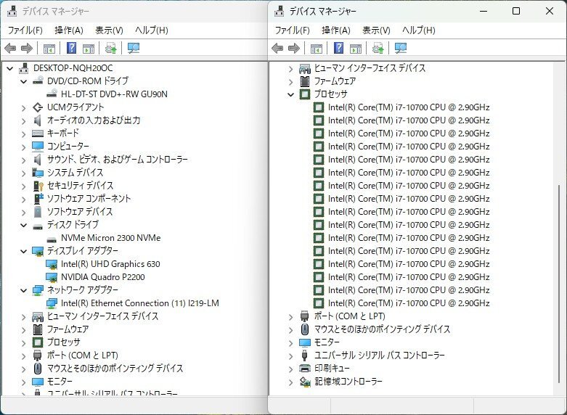
Task: Collapse ディスク ドライブ category
Action: coord(24,225)
